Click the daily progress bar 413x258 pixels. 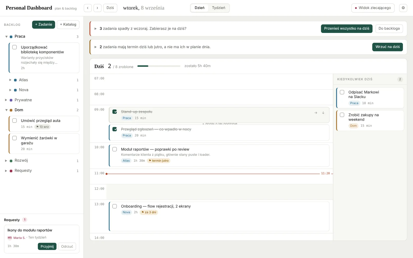[x=159, y=66]
